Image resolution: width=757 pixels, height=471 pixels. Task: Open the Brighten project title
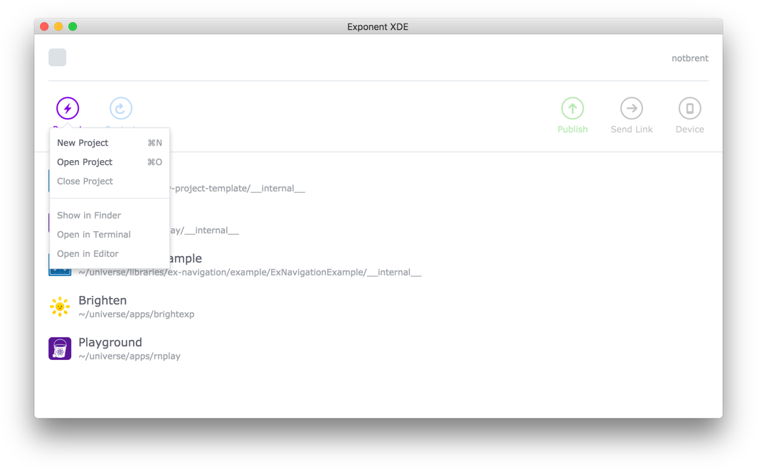[x=102, y=300]
